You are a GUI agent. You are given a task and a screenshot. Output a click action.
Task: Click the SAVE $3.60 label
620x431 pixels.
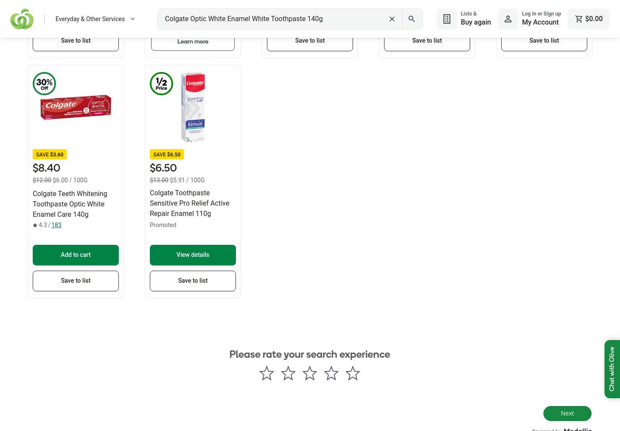pyautogui.click(x=50, y=155)
